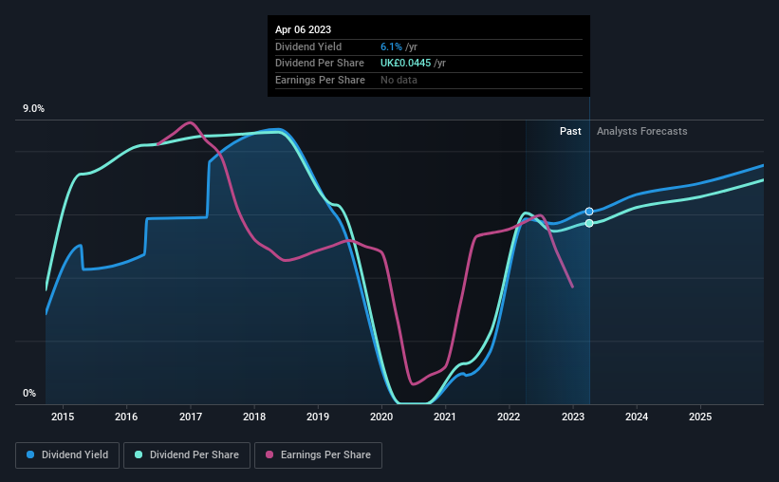
Task: Click the 0% y-axis label
Action: pos(29,393)
